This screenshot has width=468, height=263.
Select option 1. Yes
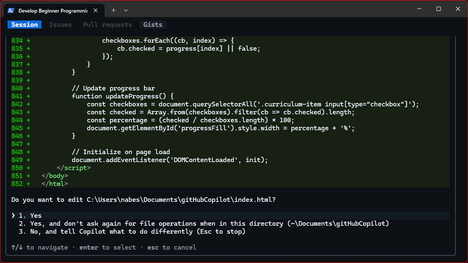click(230, 215)
